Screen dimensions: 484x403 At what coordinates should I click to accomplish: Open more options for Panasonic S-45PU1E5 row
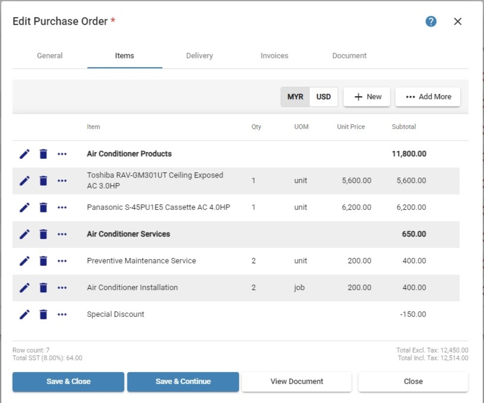point(62,208)
